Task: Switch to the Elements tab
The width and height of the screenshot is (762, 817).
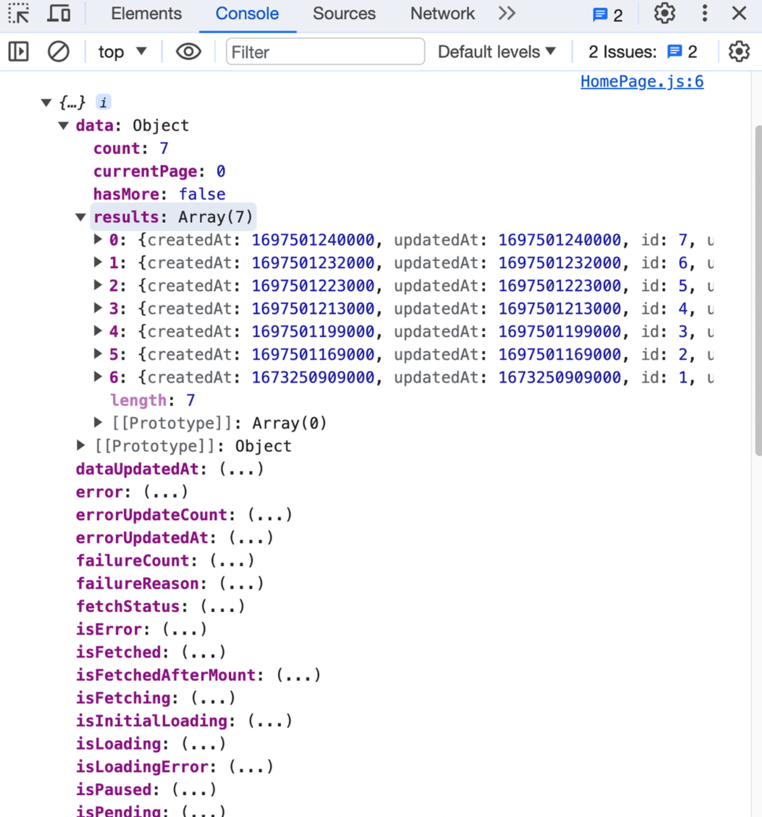Action: (146, 13)
